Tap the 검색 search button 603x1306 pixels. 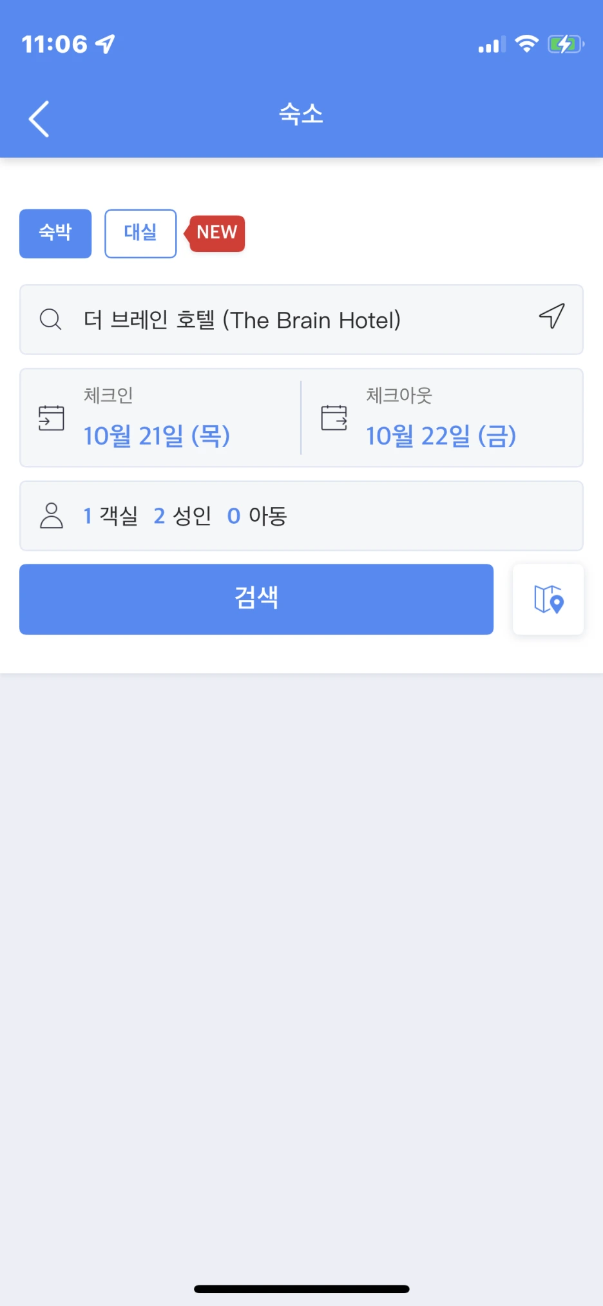(x=256, y=599)
